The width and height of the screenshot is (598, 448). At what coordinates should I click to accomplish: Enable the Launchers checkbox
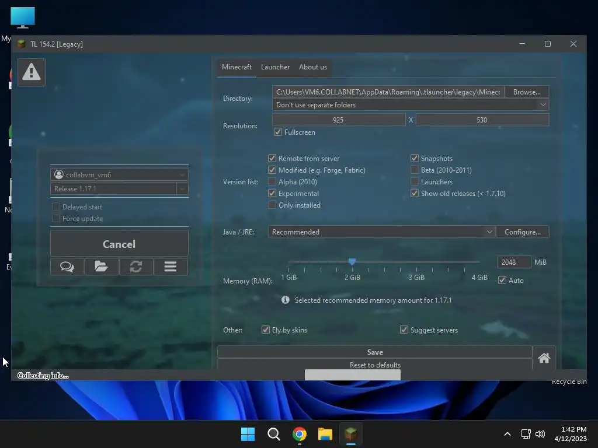click(415, 182)
